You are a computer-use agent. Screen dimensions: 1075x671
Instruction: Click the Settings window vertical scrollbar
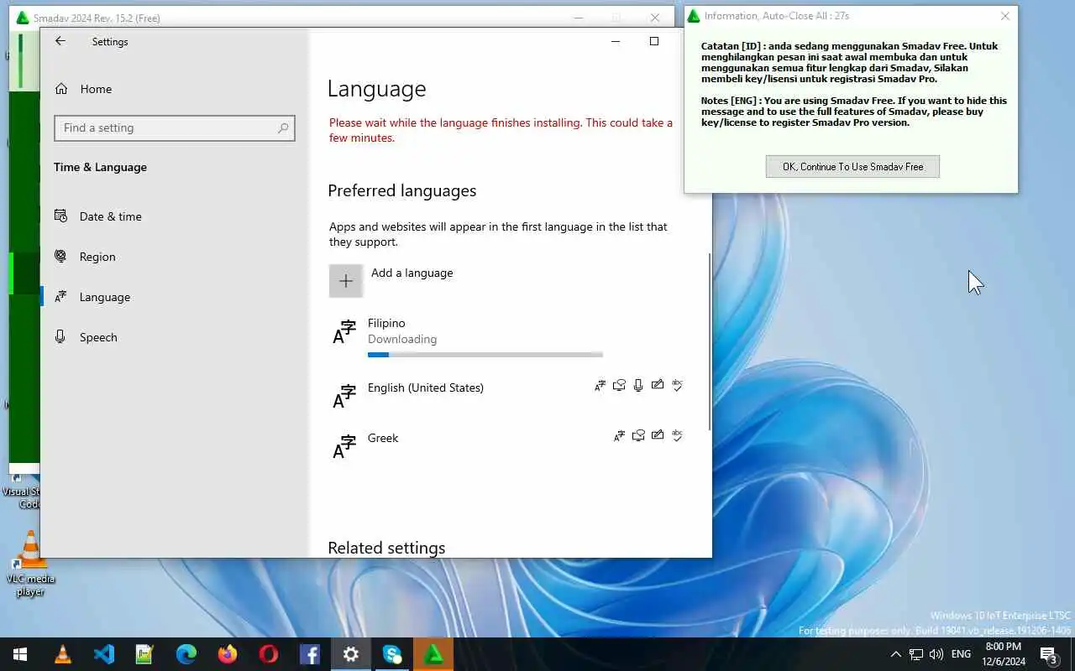tap(710, 341)
